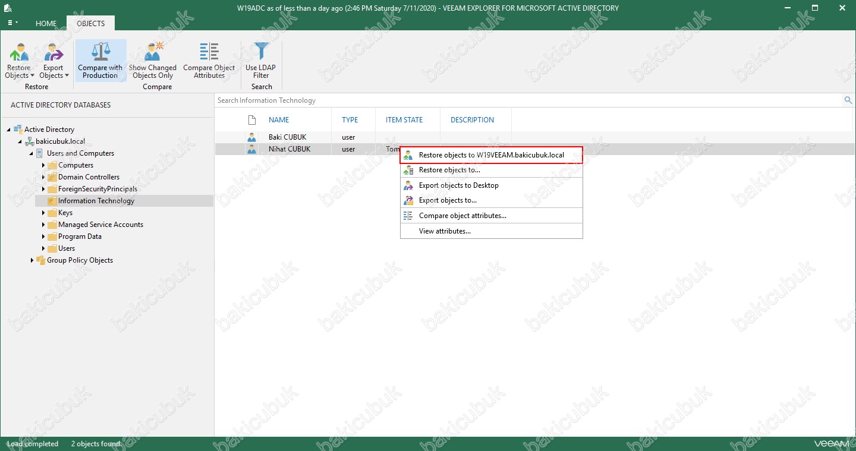Expand the Keys folder
856x451 pixels.
pos(43,213)
